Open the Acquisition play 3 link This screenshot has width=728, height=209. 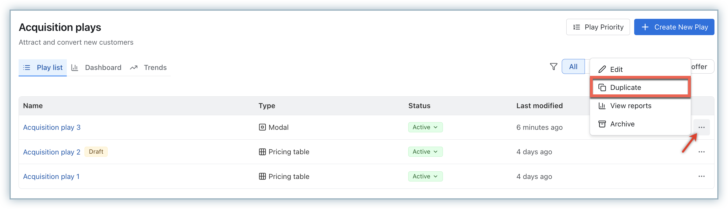(x=52, y=127)
